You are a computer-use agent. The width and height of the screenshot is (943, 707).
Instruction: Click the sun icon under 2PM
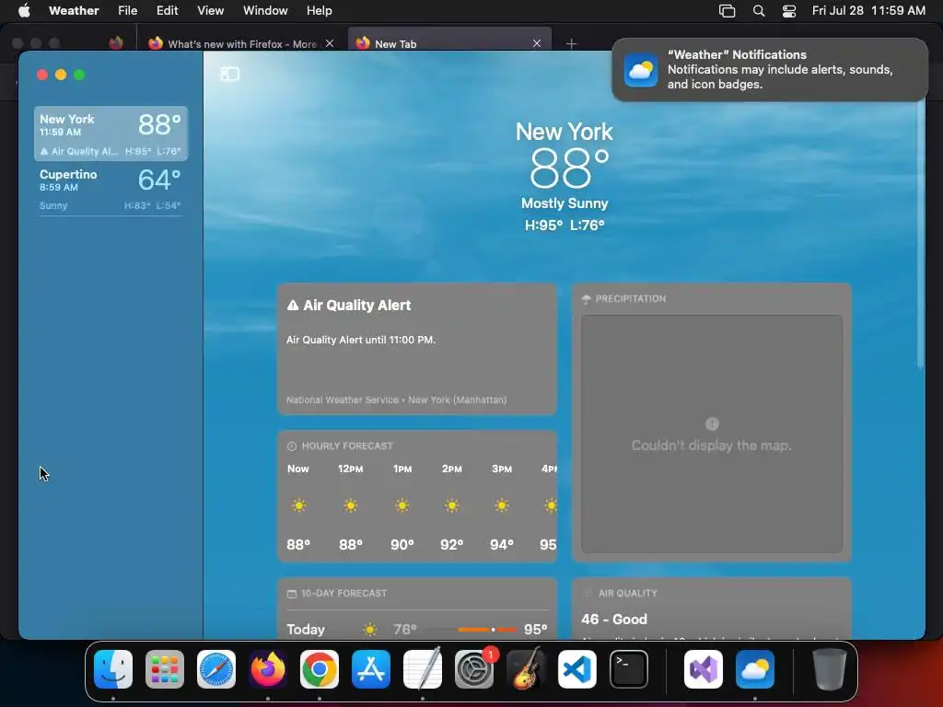pos(451,505)
